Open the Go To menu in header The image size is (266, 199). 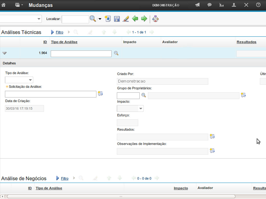pyautogui.click(x=19, y=5)
